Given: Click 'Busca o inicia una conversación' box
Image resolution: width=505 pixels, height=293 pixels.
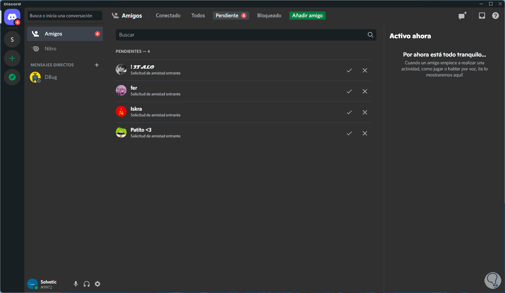Looking at the screenshot, I should click(x=65, y=16).
